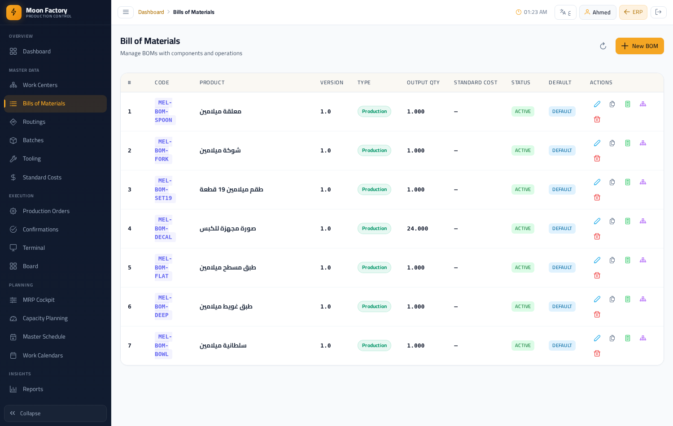Switch language using the translate toggle
The image size is (673, 426).
(565, 12)
